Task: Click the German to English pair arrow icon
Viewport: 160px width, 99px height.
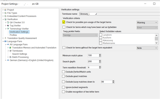Action: click(x=8, y=60)
